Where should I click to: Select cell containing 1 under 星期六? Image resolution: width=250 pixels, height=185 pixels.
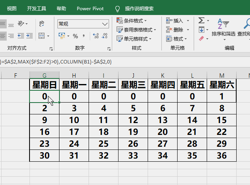(x=222, y=97)
